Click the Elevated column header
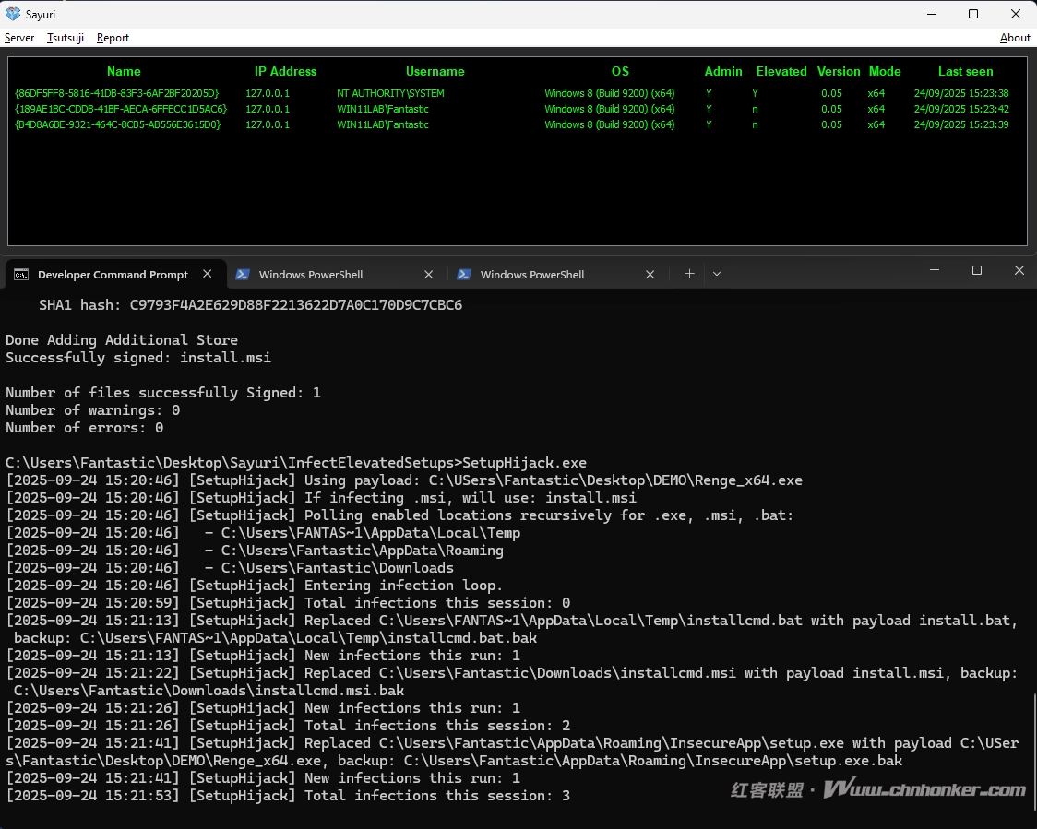The width and height of the screenshot is (1037, 829). 781,71
